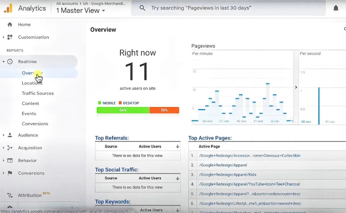346x213 pixels.
Task: Expand the Conversions section triangle
Action: pyautogui.click(x=3, y=173)
